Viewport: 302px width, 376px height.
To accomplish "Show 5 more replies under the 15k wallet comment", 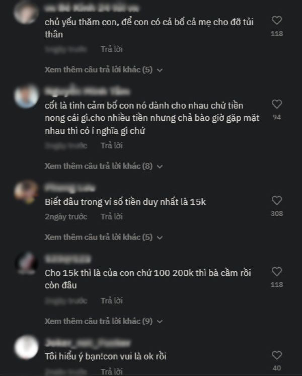I will pyautogui.click(x=104, y=237).
